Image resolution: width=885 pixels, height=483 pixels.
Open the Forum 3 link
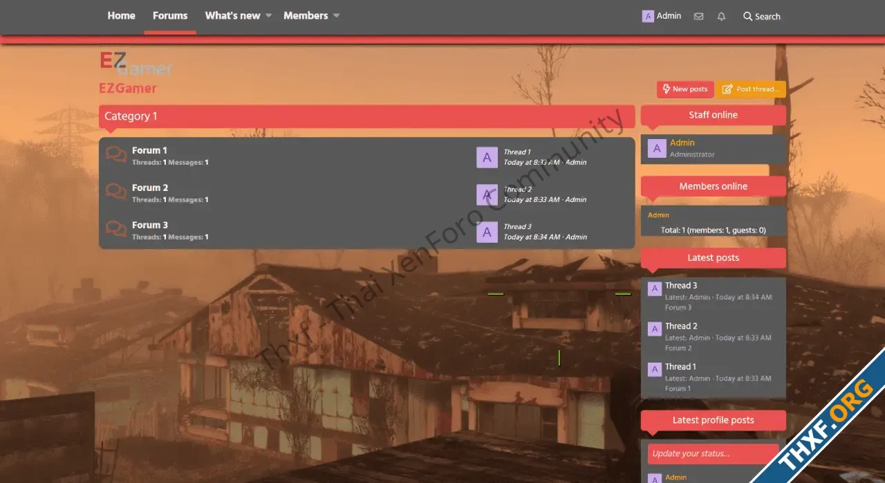click(149, 225)
